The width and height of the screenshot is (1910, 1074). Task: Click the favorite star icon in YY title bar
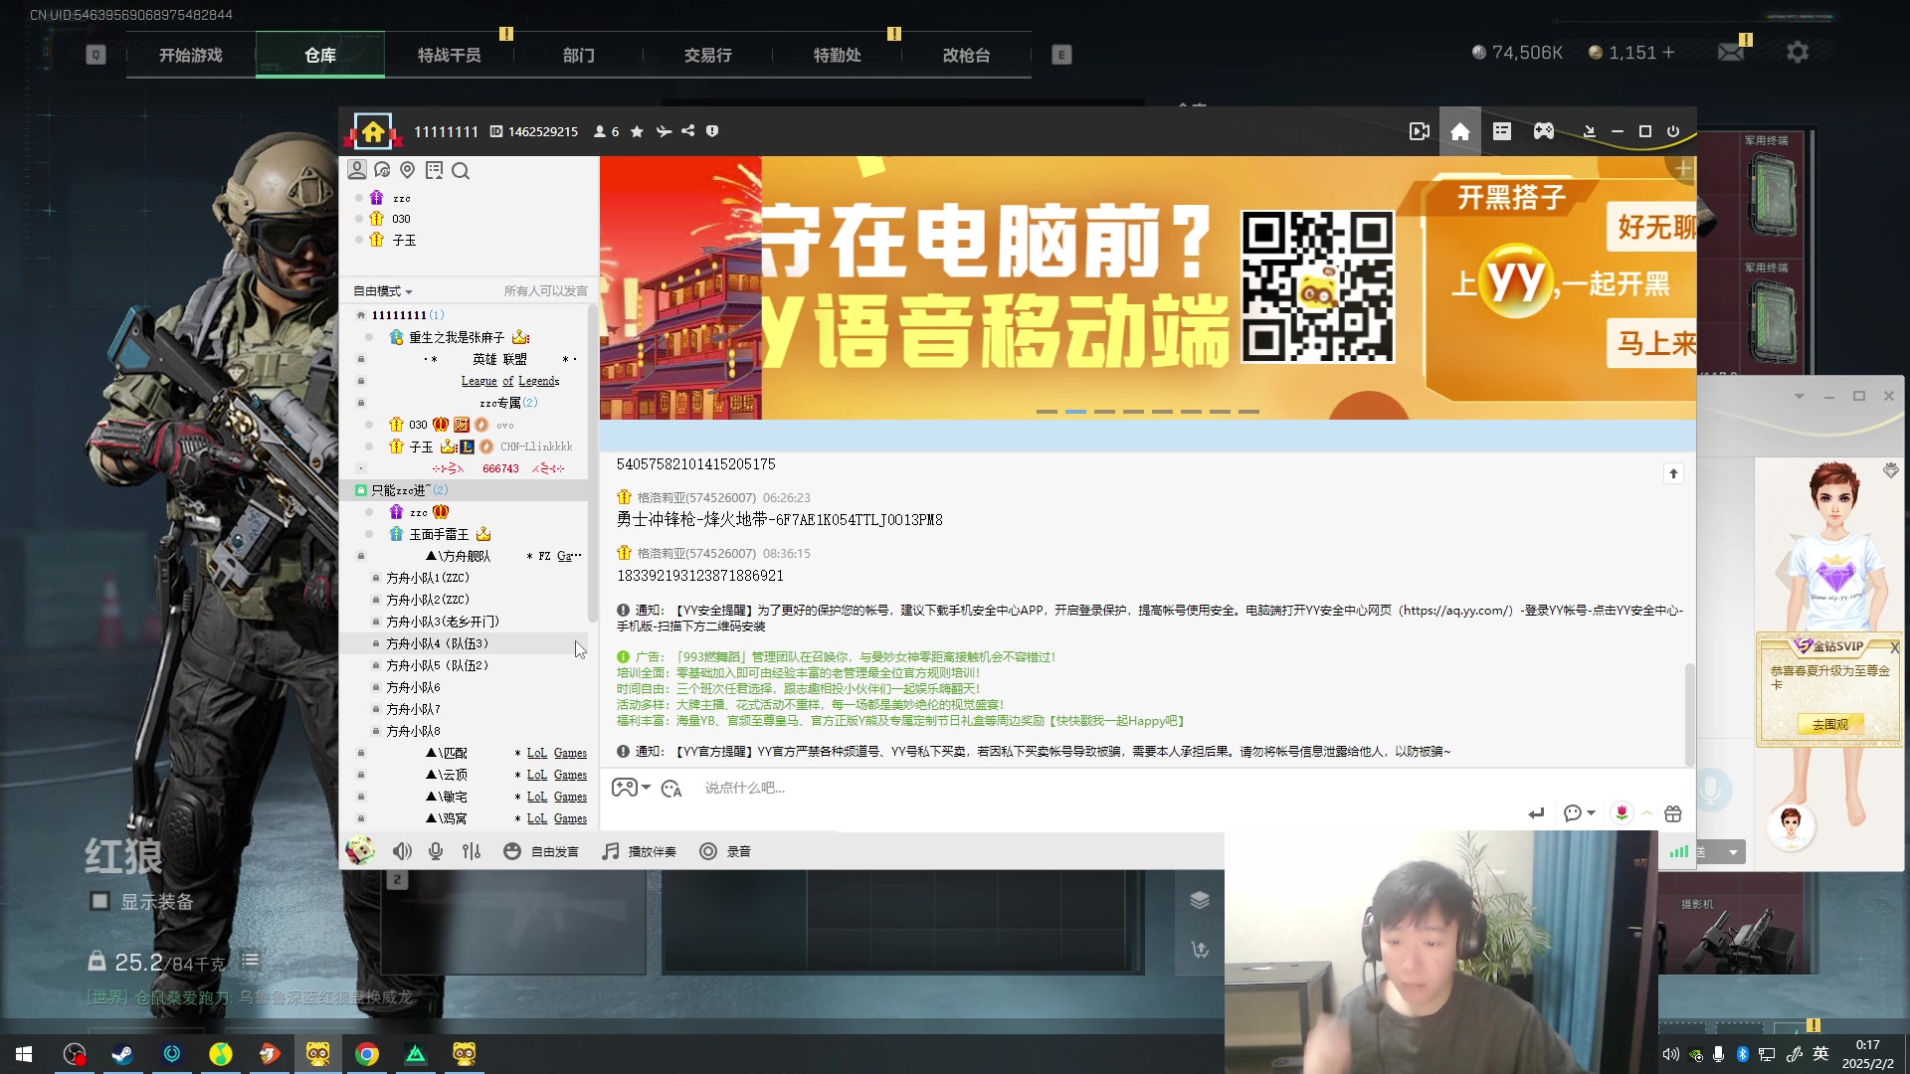(637, 131)
